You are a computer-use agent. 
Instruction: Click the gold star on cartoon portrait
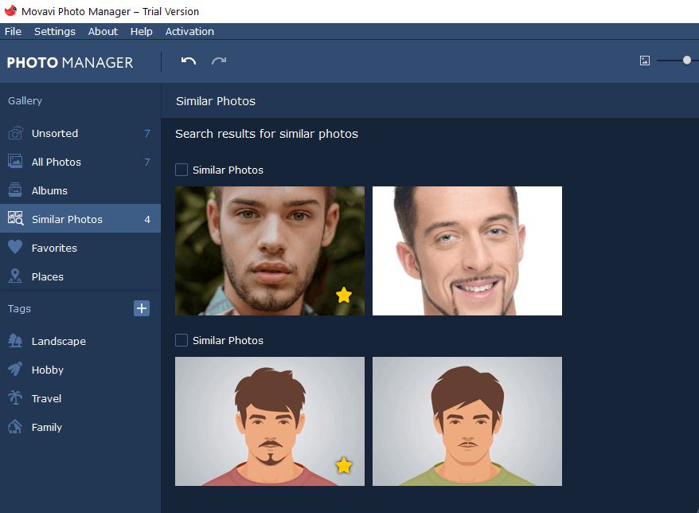343,465
